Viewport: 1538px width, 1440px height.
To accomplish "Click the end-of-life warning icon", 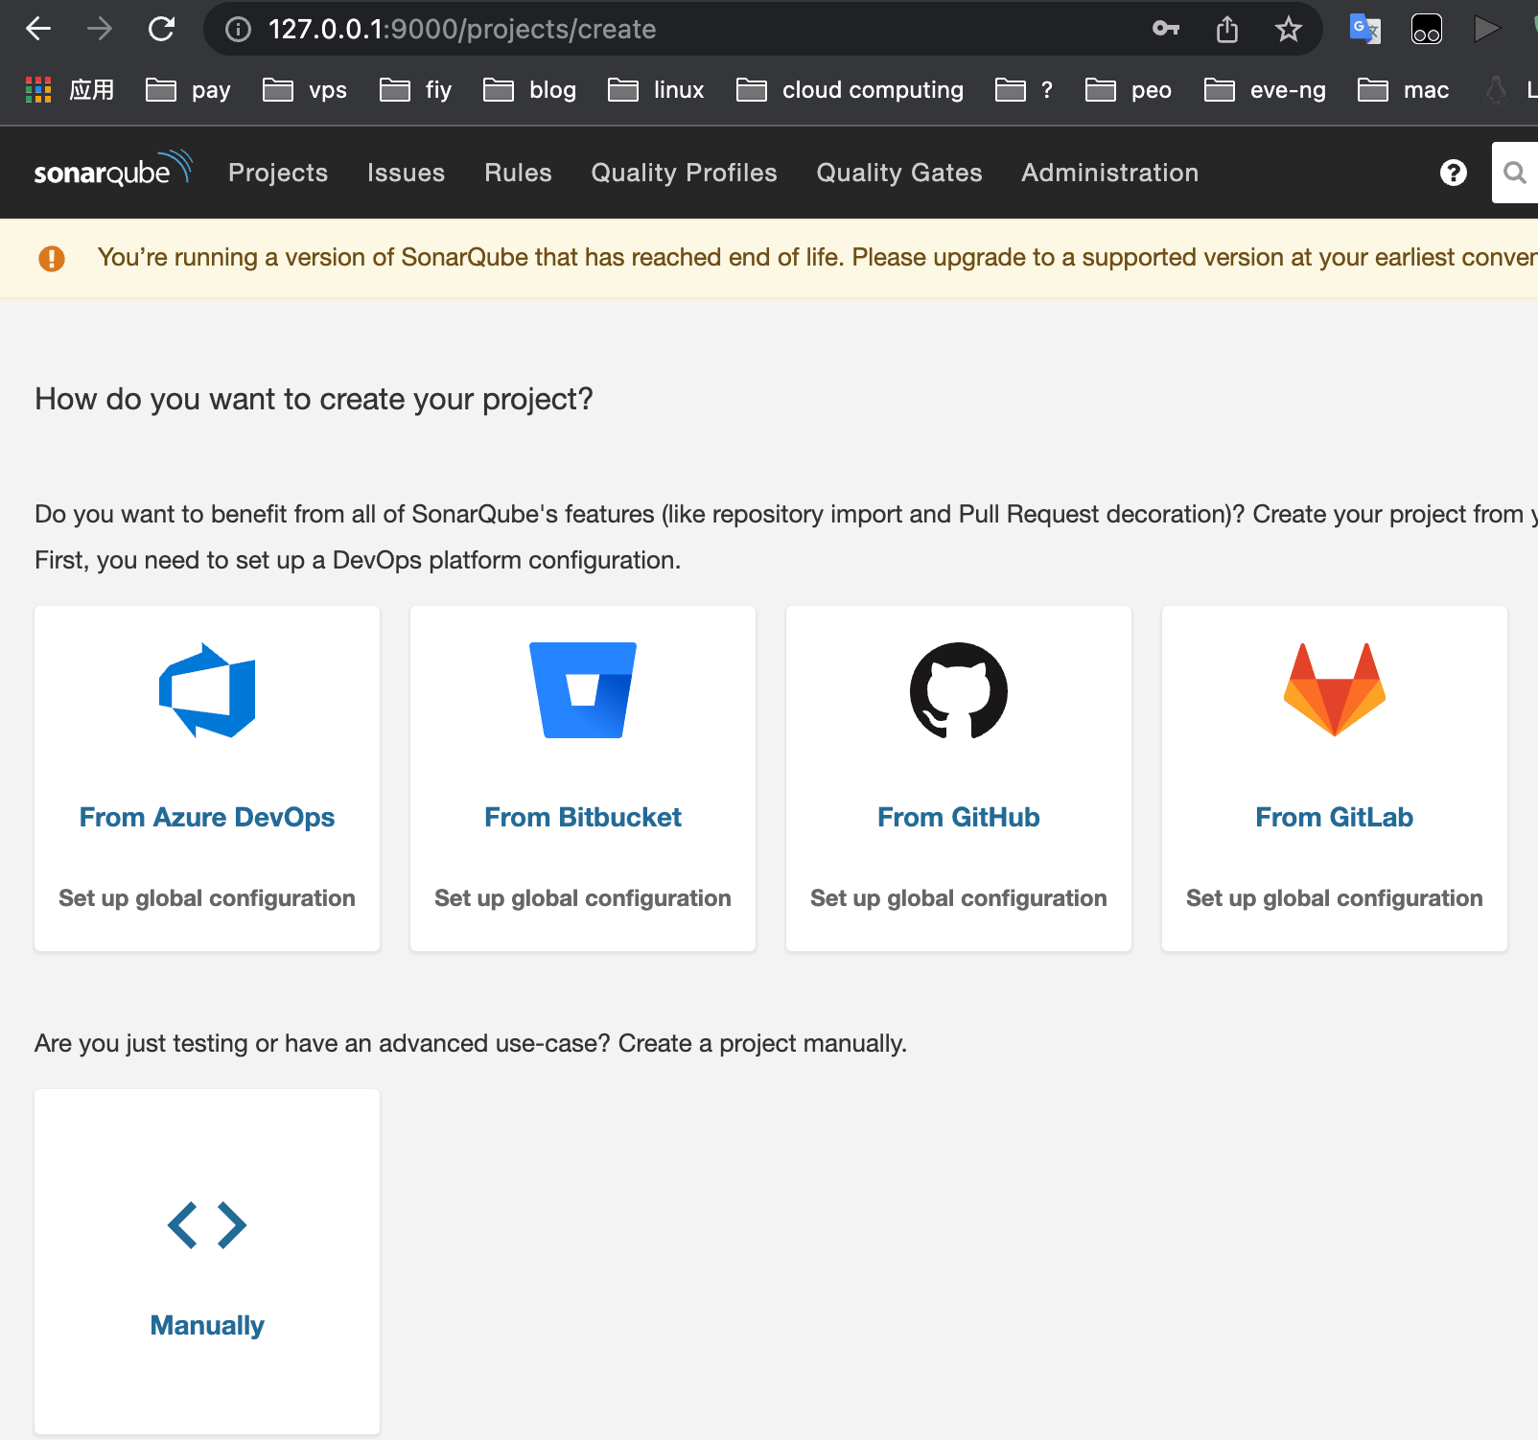I will coord(52,258).
